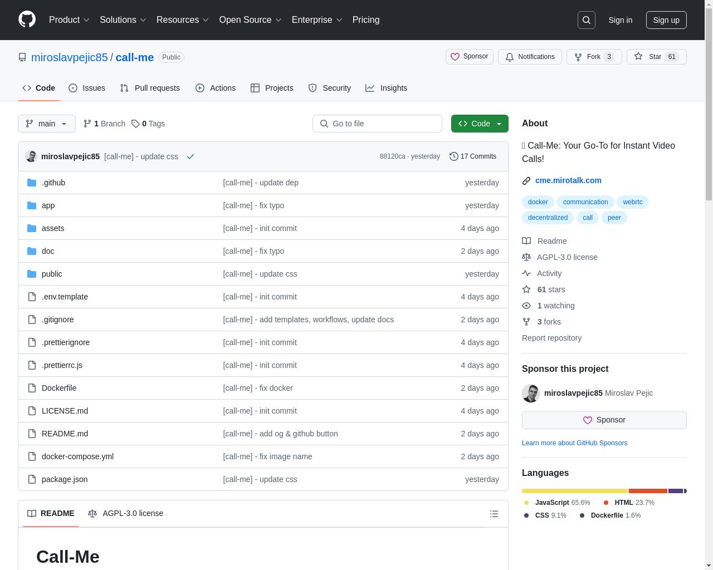Fork the repository
The width and height of the screenshot is (713, 570).
[x=594, y=57]
